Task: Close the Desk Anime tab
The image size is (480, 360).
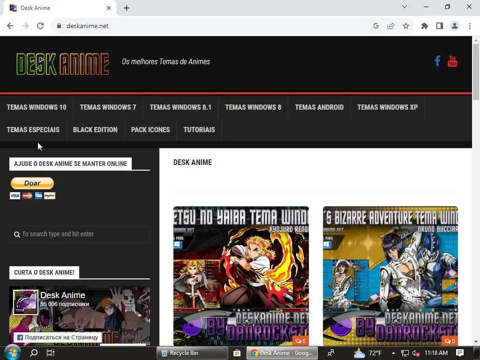Action: point(109,8)
